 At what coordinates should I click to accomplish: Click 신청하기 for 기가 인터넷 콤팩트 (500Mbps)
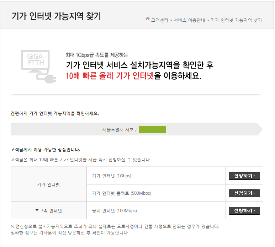coord(244,193)
